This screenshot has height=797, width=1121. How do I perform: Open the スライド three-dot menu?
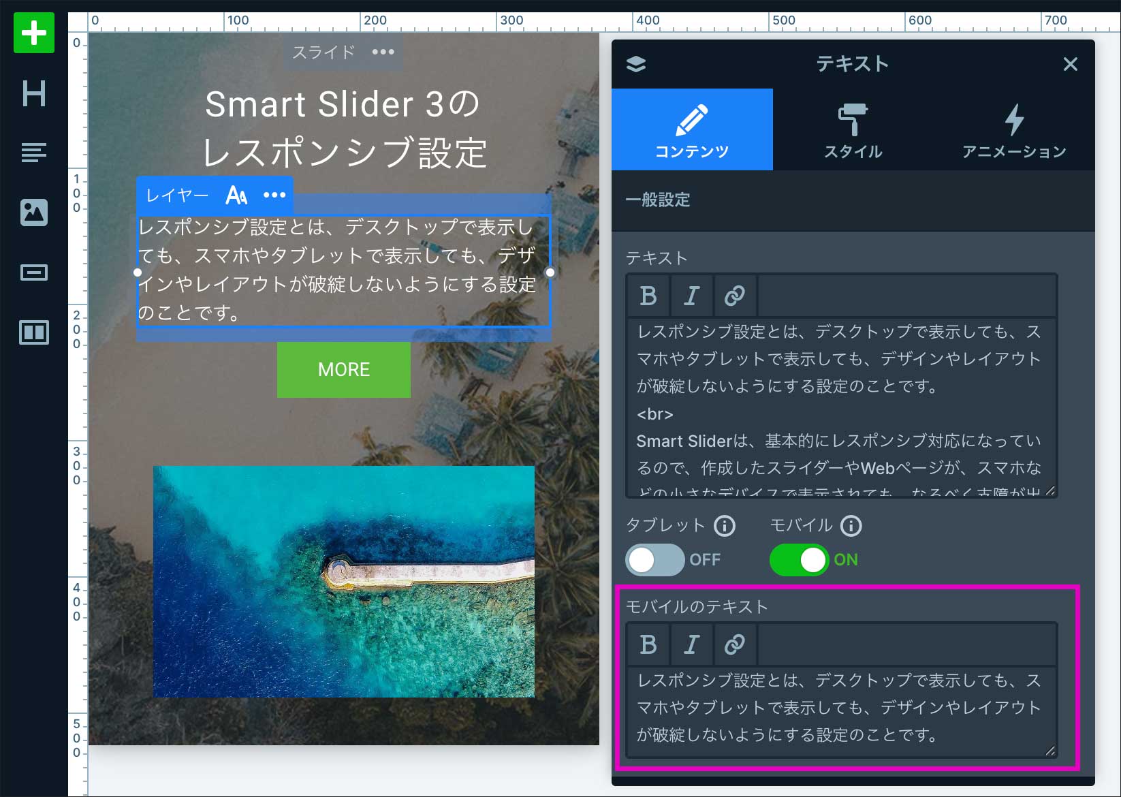tap(383, 52)
